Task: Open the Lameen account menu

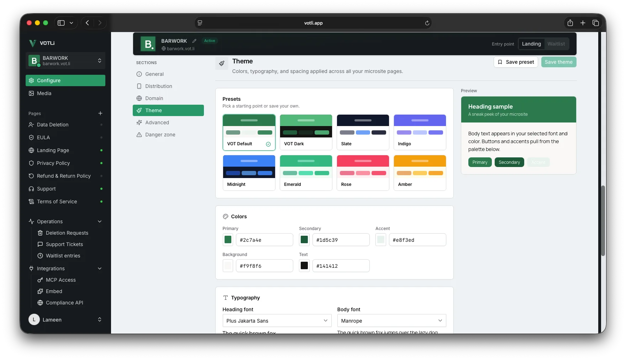Action: pos(65,320)
